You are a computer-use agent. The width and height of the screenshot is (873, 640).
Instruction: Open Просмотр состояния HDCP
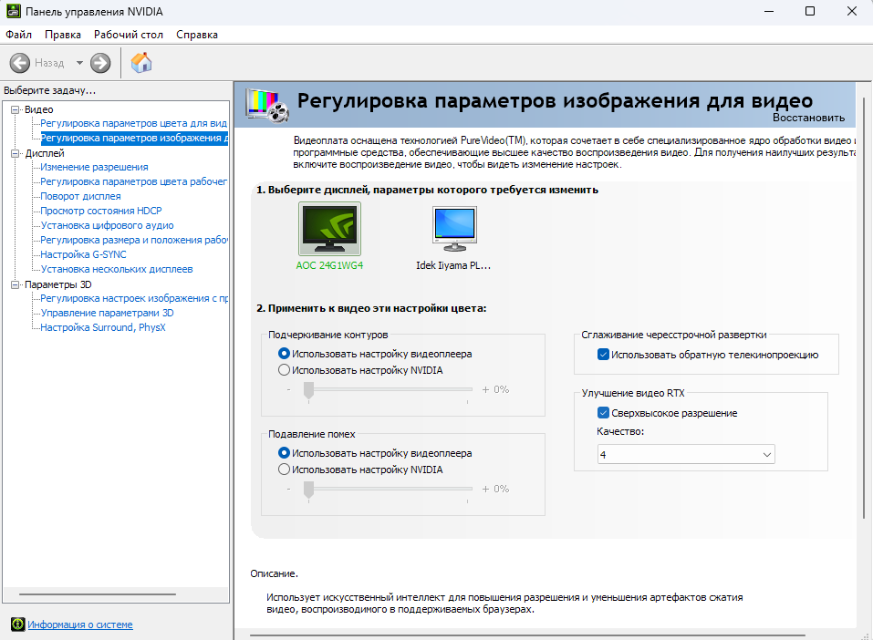(x=100, y=211)
